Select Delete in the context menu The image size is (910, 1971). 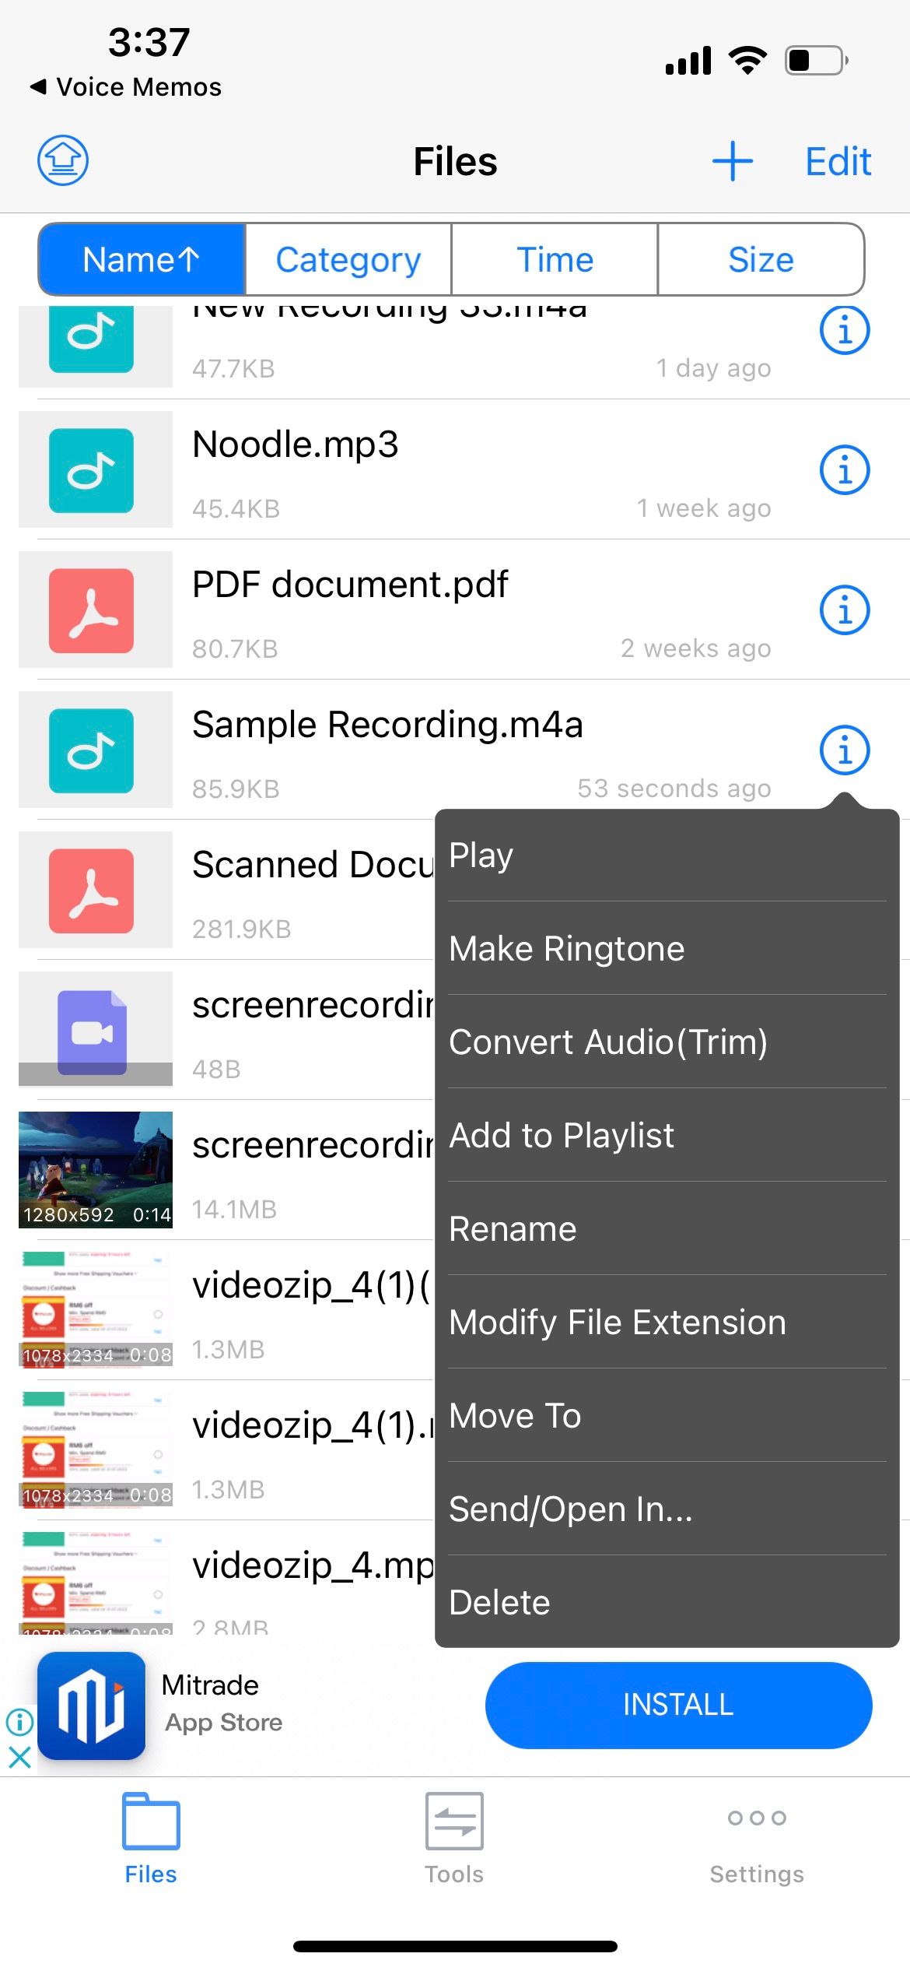(x=667, y=1602)
